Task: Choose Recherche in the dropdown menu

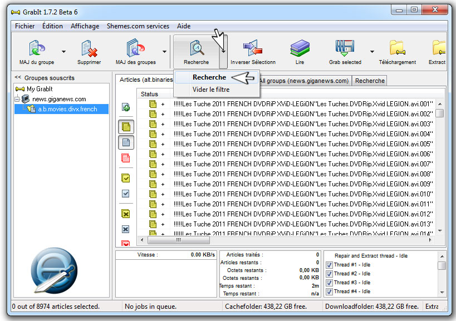Action: point(217,77)
